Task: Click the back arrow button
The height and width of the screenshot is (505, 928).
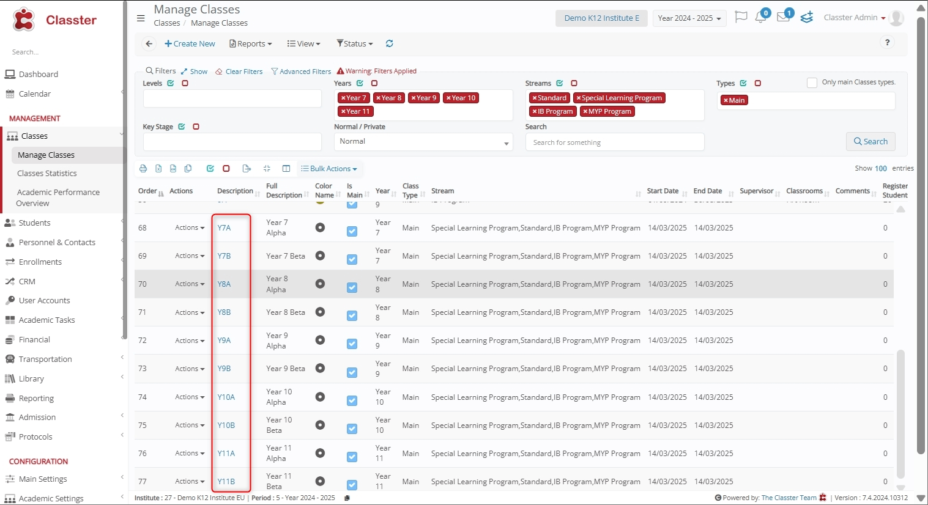Action: tap(149, 43)
